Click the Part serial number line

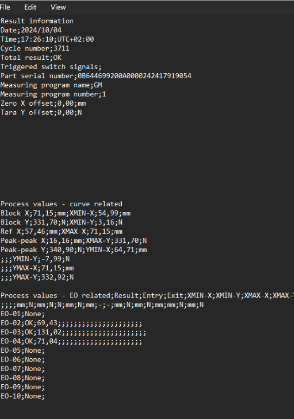[96, 76]
